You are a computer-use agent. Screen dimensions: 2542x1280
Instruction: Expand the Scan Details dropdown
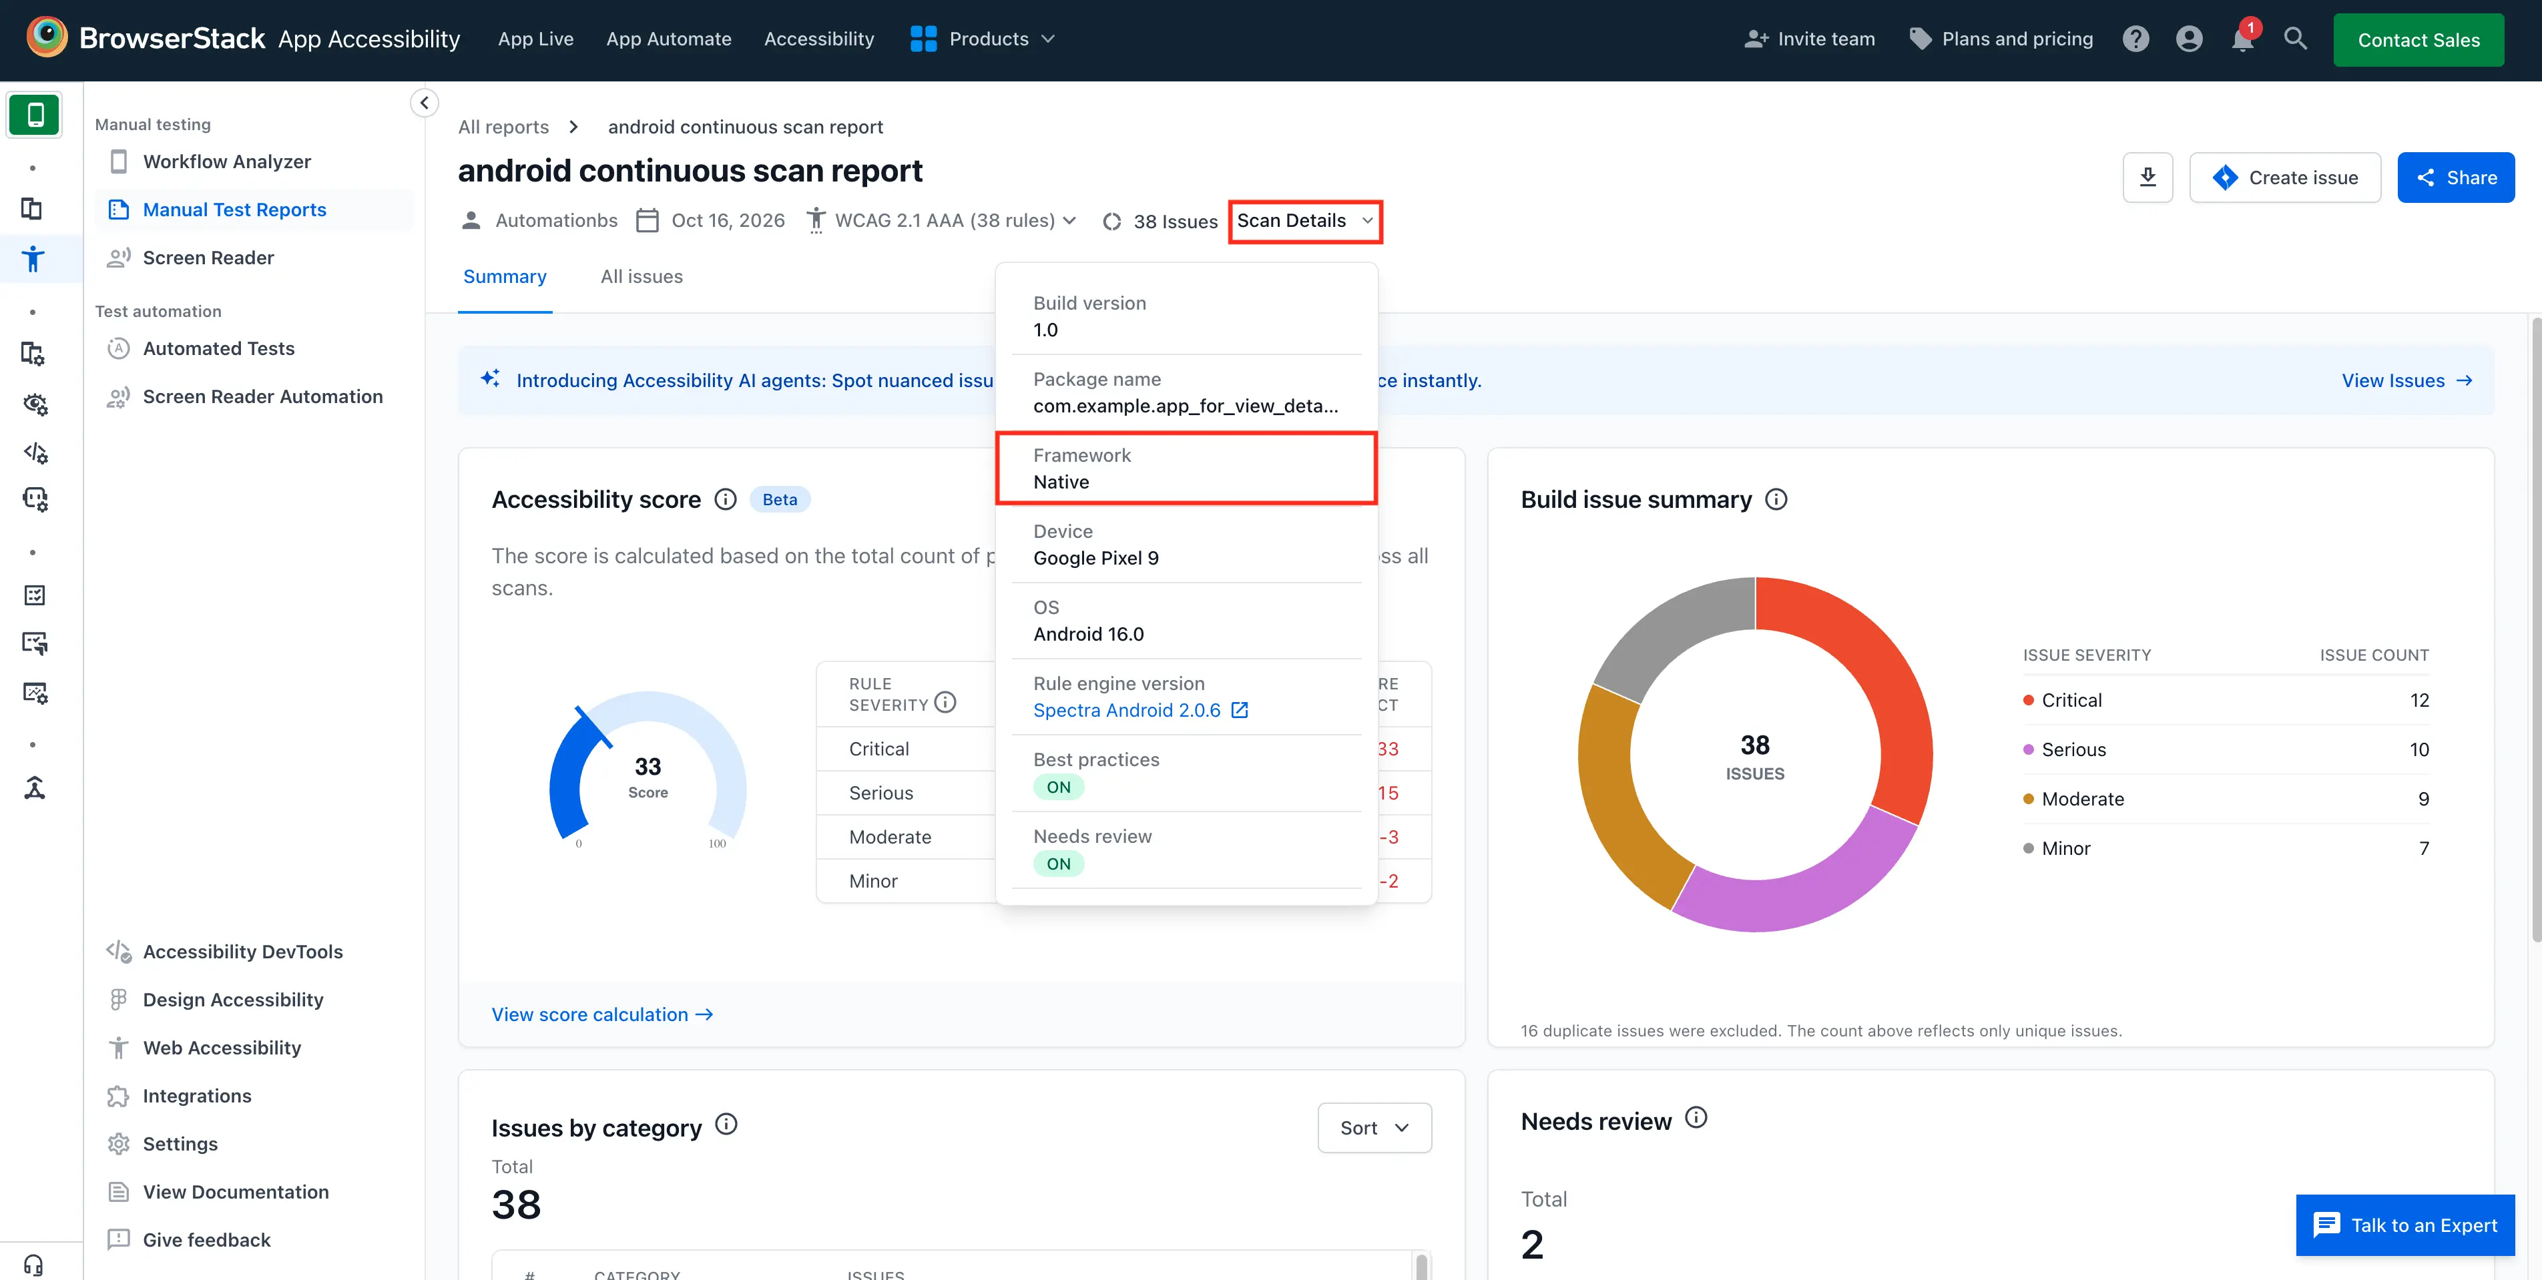(x=1304, y=221)
